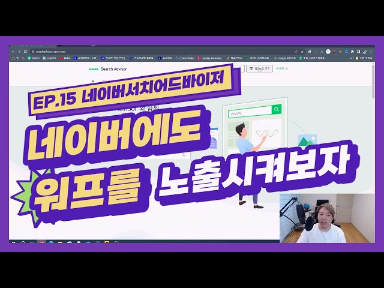Viewport: 384px width, 288px height.
Task: Open the red YouTube bookmark
Action: click(65, 58)
